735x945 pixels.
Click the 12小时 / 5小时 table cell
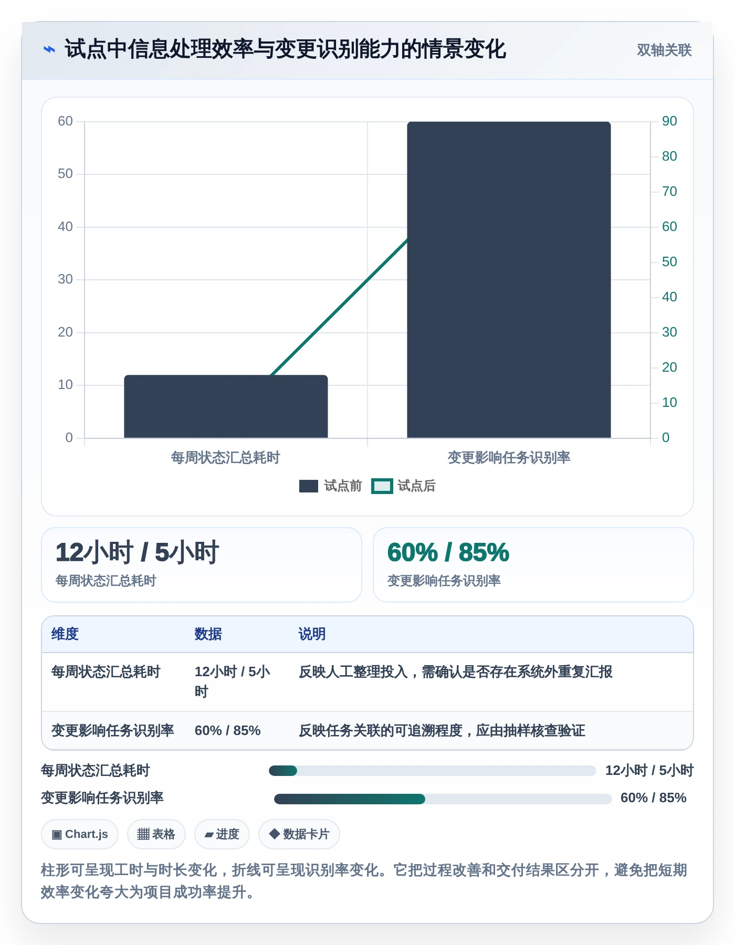pyautogui.click(x=233, y=682)
